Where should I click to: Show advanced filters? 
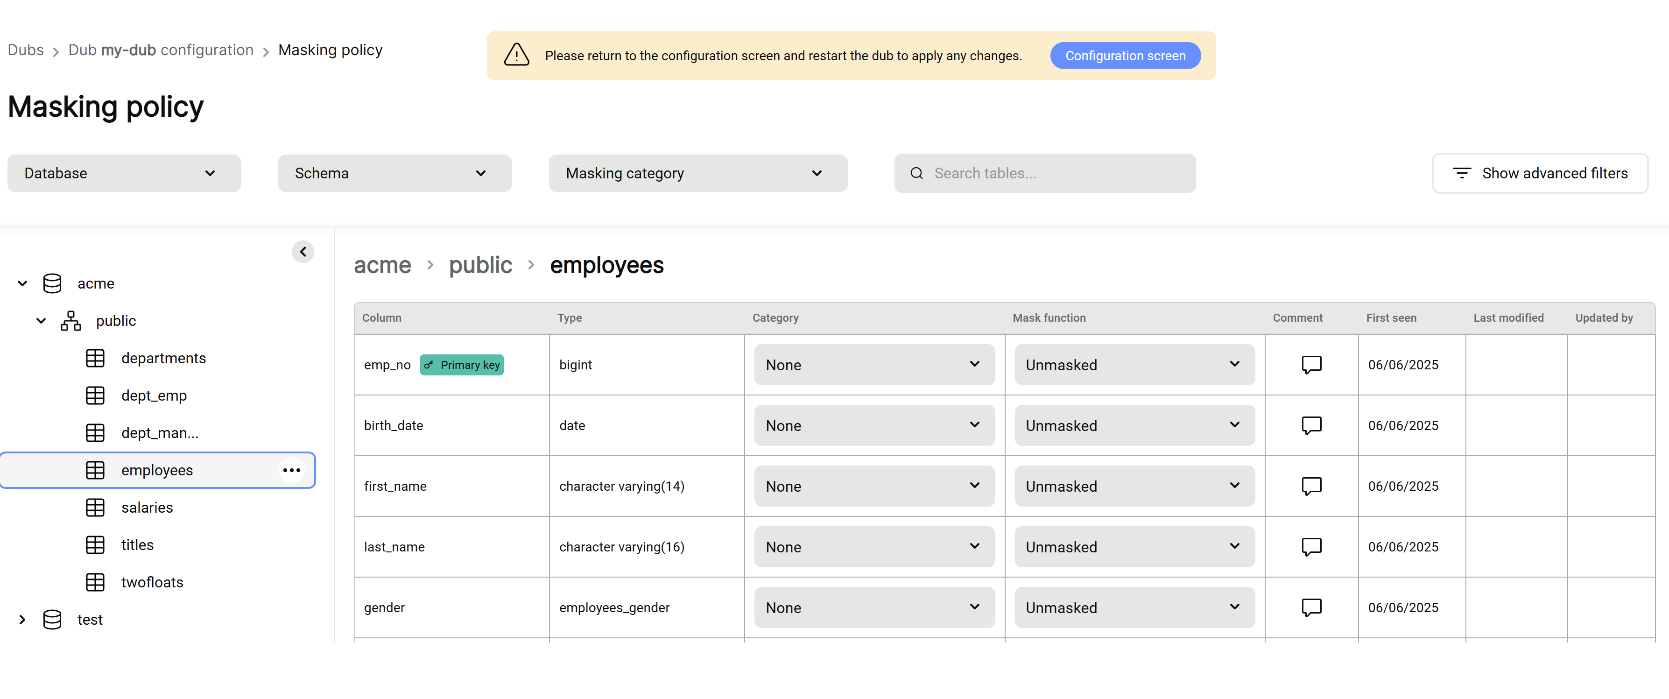[x=1539, y=174]
